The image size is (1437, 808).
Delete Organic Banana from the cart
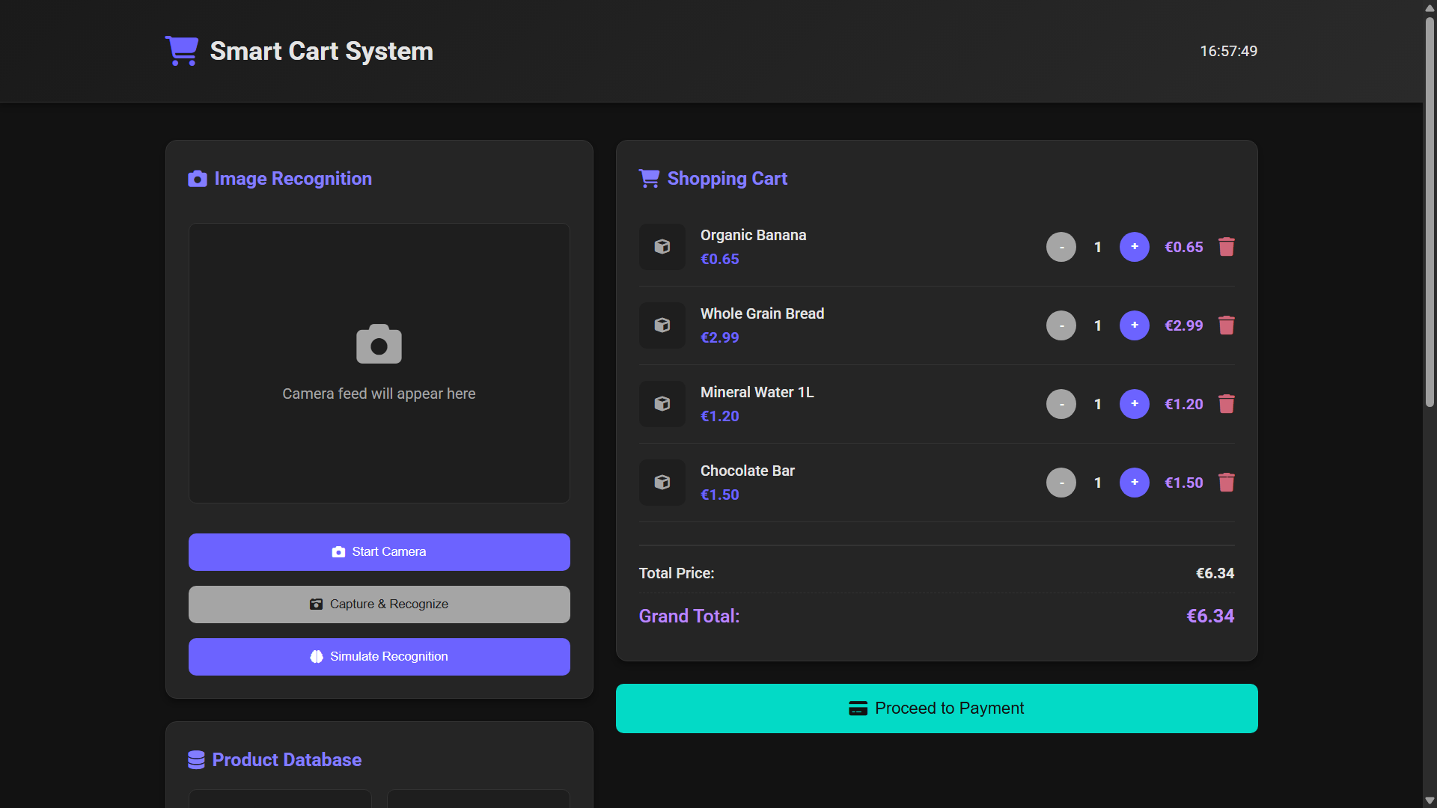[x=1226, y=247]
